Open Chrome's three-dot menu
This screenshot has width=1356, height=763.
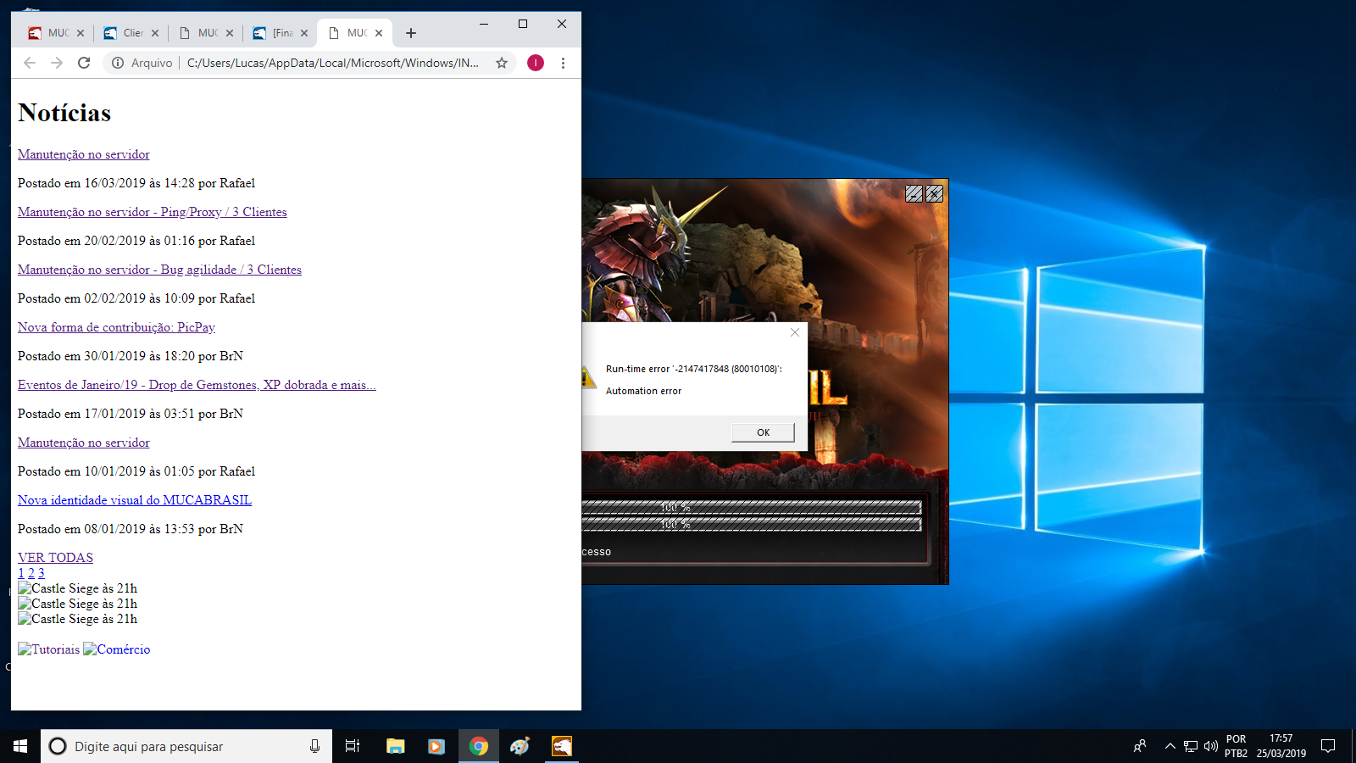(x=563, y=63)
